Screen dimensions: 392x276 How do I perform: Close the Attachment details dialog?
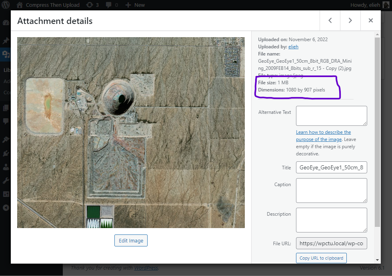[x=371, y=20]
